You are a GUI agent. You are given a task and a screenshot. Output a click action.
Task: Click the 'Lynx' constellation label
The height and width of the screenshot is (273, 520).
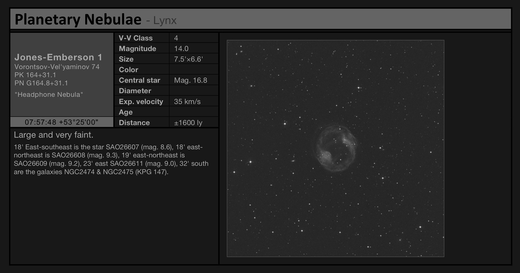tap(165, 21)
